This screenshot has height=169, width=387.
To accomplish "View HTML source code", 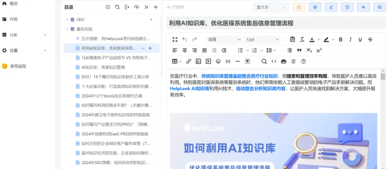I will (274, 61).
